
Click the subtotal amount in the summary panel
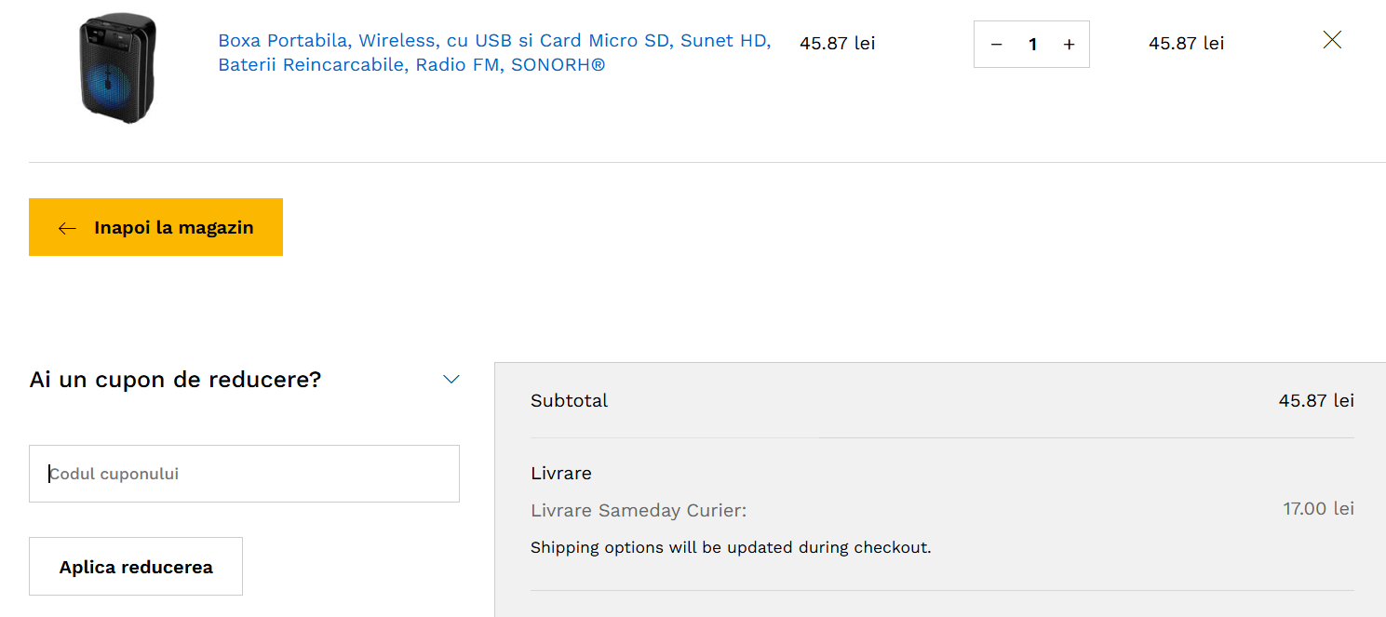1316,401
